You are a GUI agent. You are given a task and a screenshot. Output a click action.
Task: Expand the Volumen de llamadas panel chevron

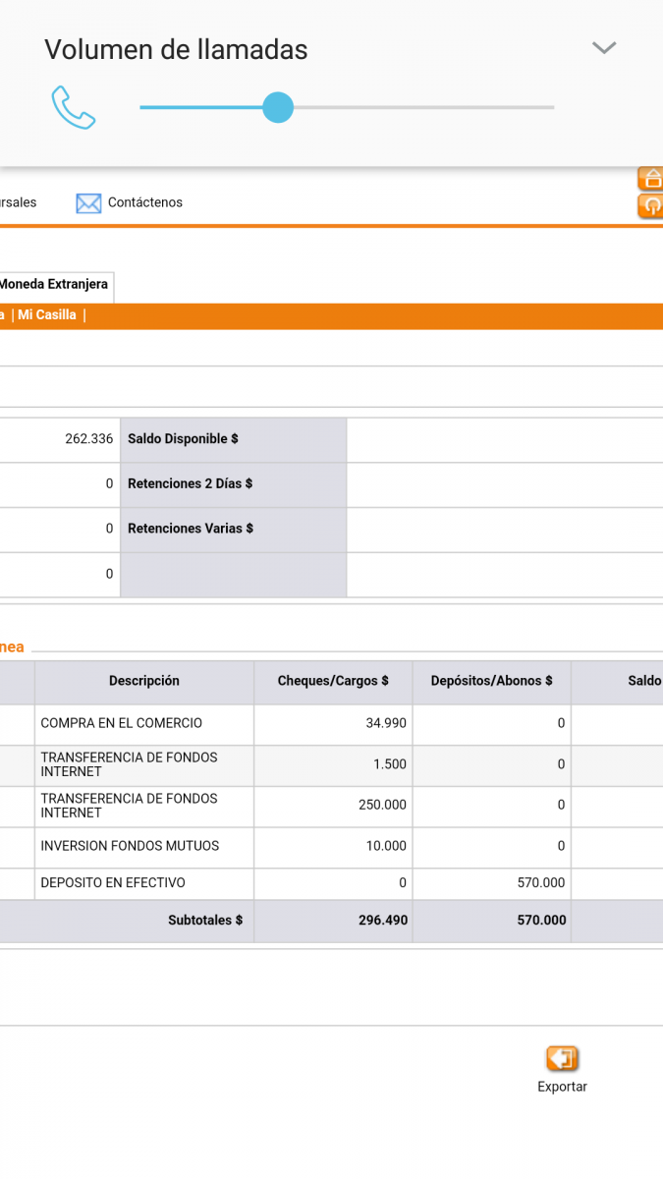click(x=604, y=47)
